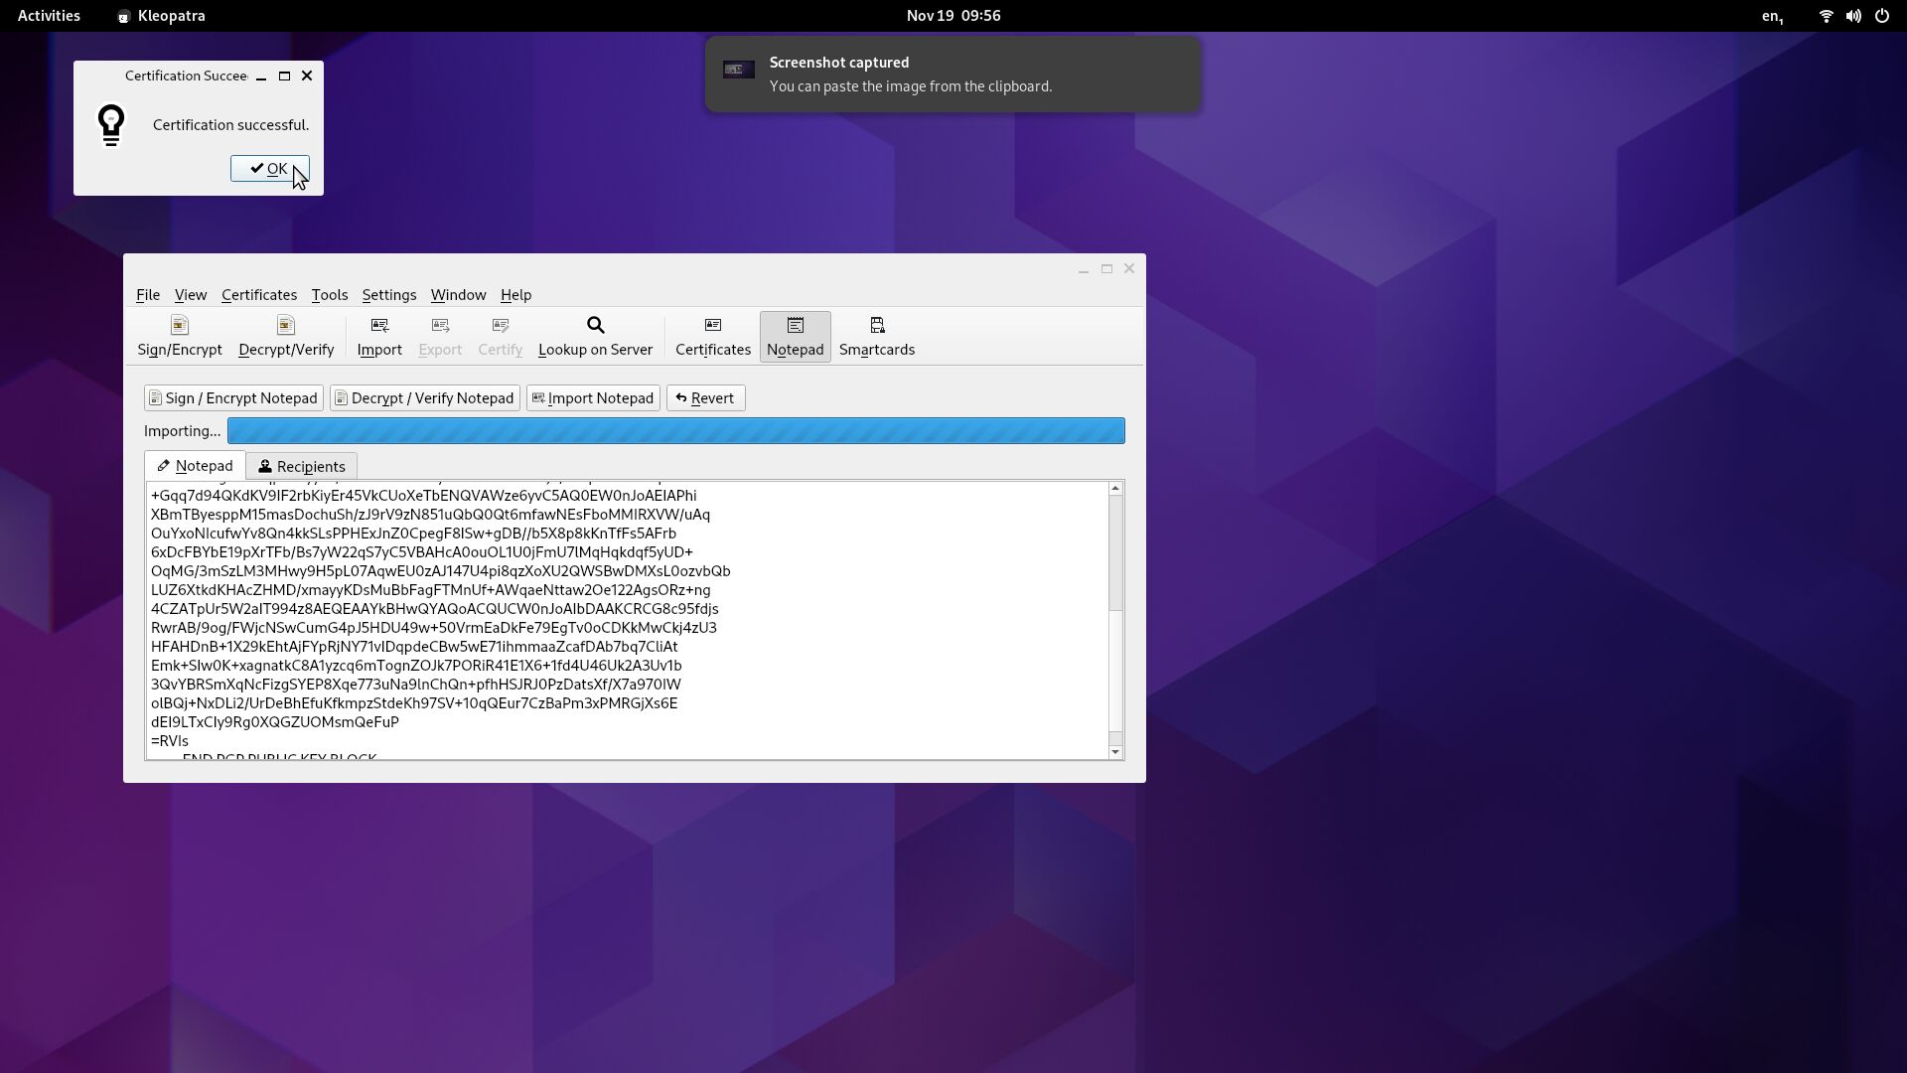Screen dimensions: 1907x1073
Task: Open the Smartcards view
Action: click(x=876, y=336)
